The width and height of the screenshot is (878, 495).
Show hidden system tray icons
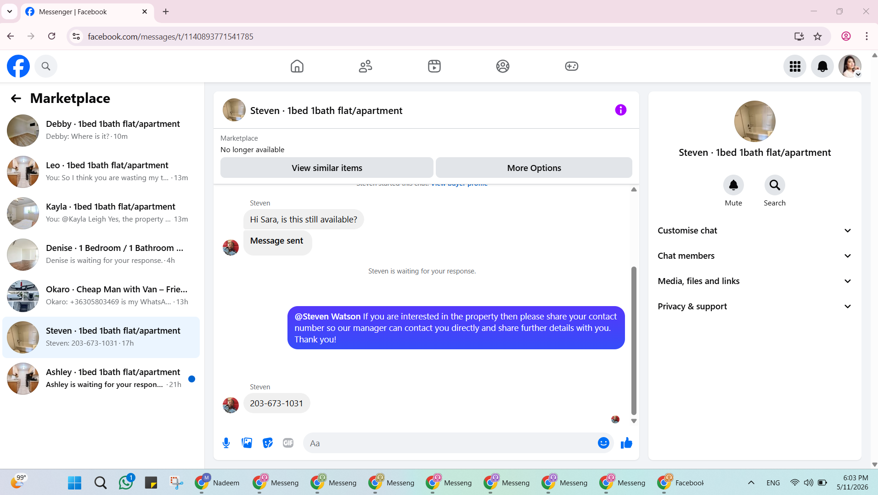751,483
